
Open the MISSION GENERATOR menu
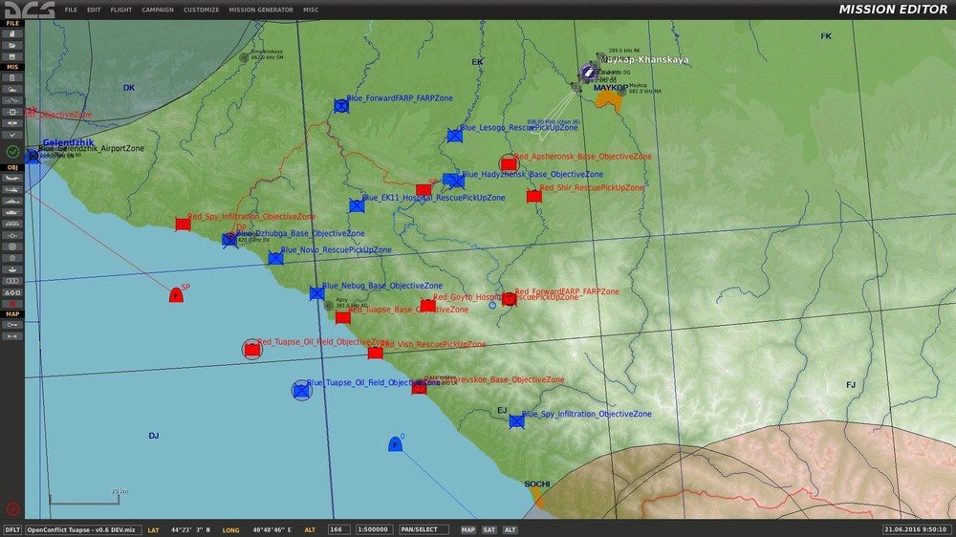[261, 10]
